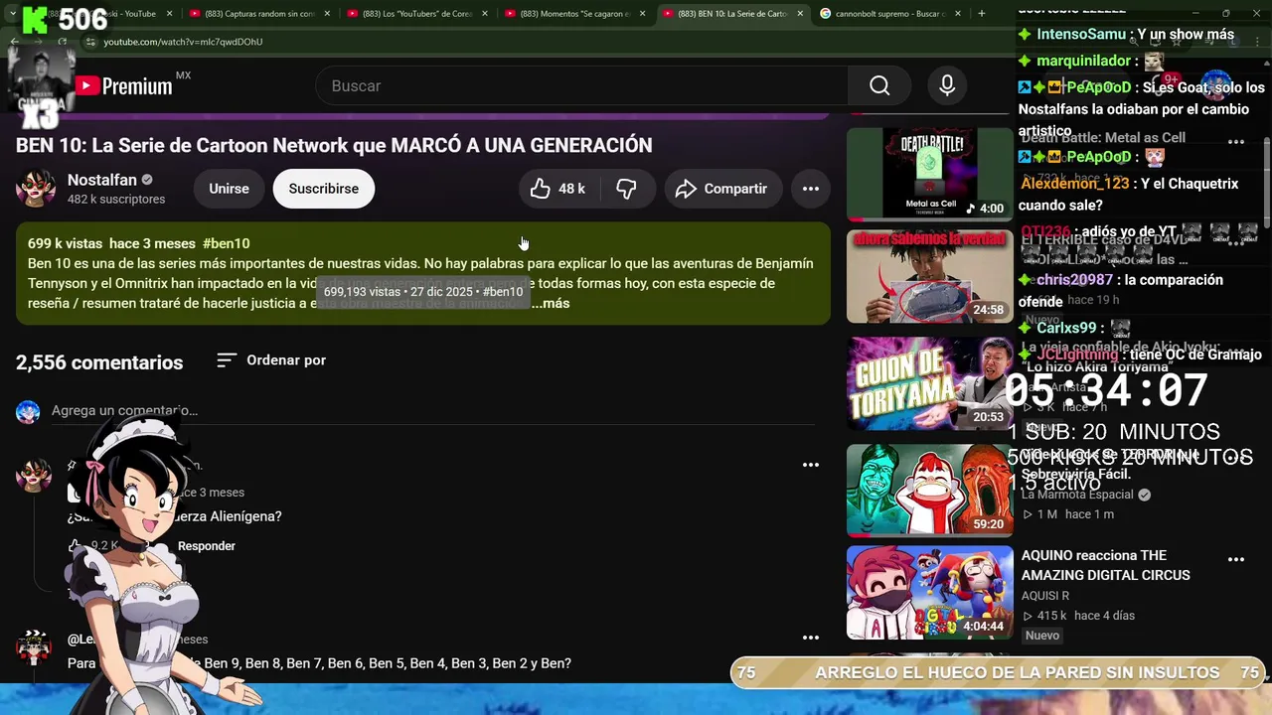This screenshot has width=1272, height=715.
Task: Open the Compartir share option
Action: click(x=722, y=189)
